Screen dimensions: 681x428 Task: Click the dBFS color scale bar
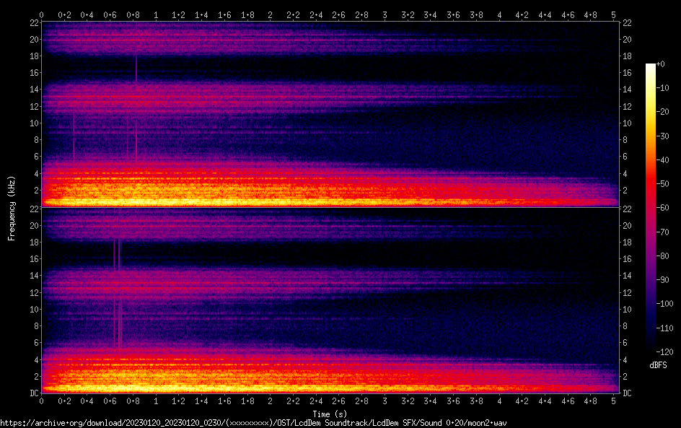(x=651, y=209)
